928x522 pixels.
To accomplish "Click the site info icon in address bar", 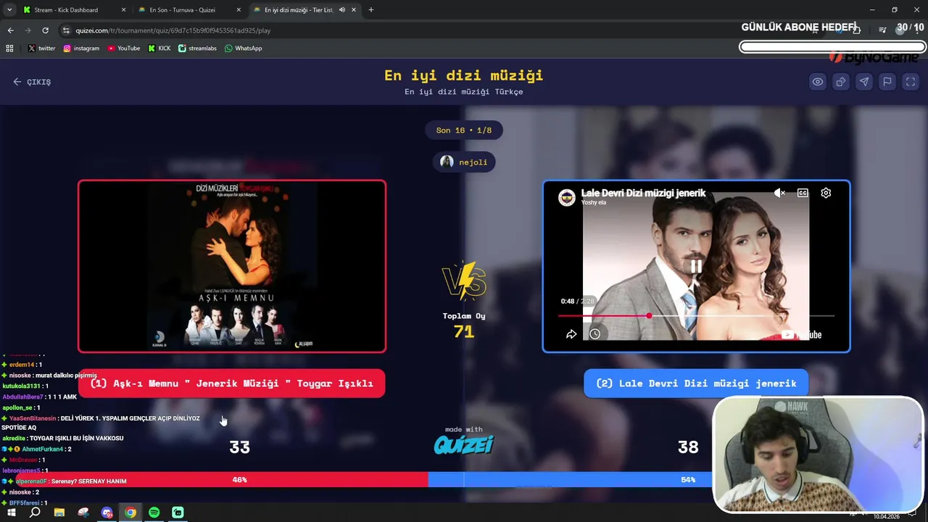I will click(66, 30).
